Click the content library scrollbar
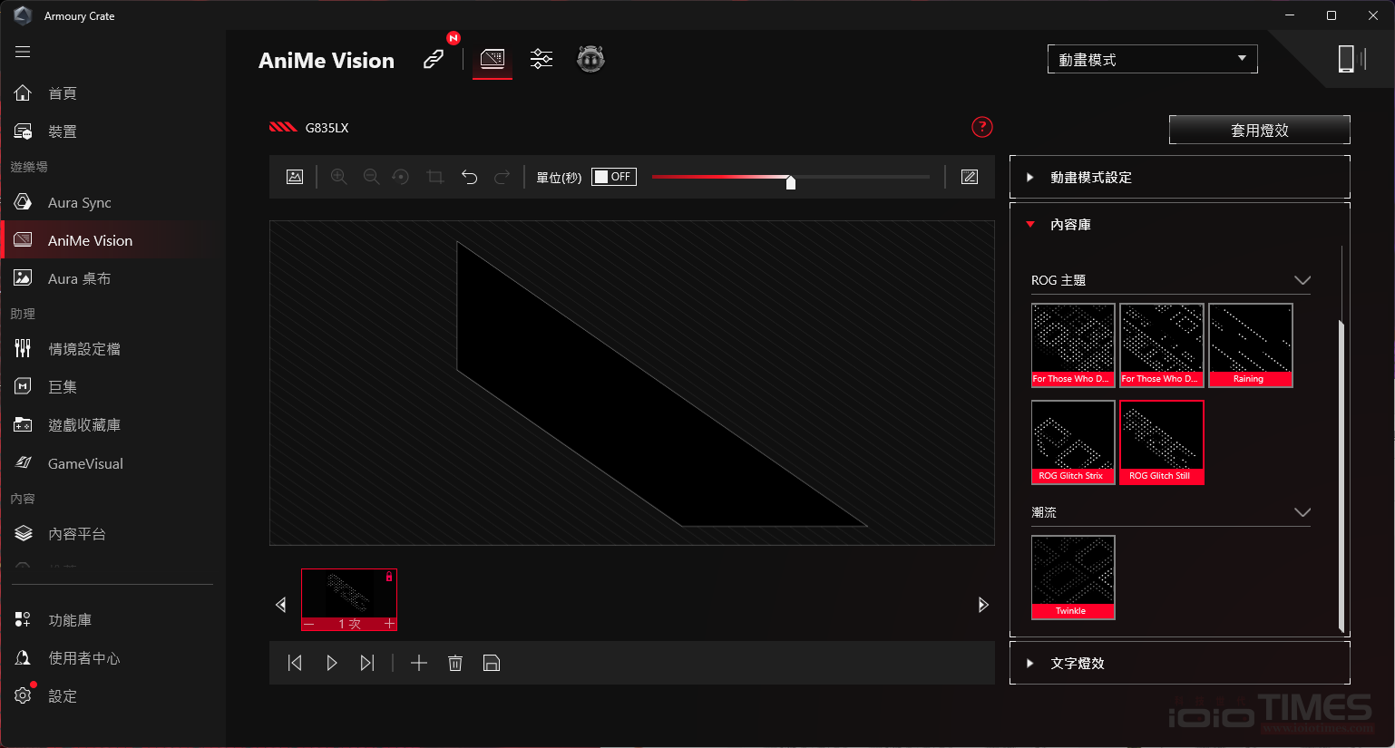The image size is (1395, 748). [x=1341, y=476]
